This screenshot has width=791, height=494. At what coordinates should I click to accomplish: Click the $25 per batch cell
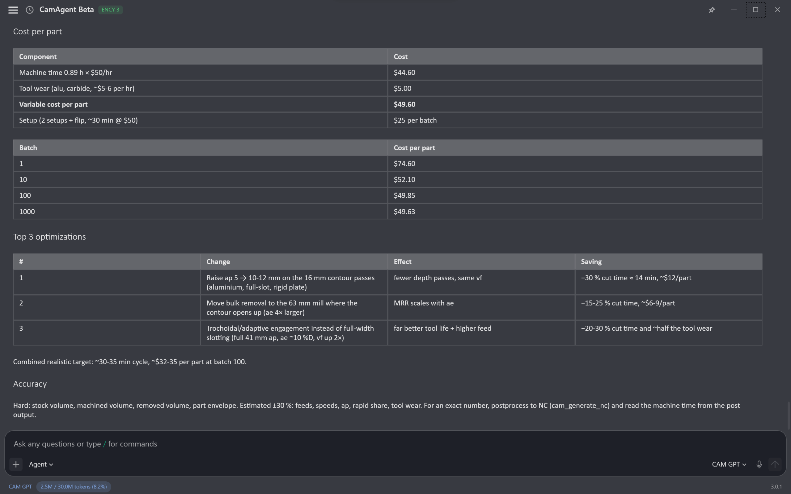click(575, 120)
